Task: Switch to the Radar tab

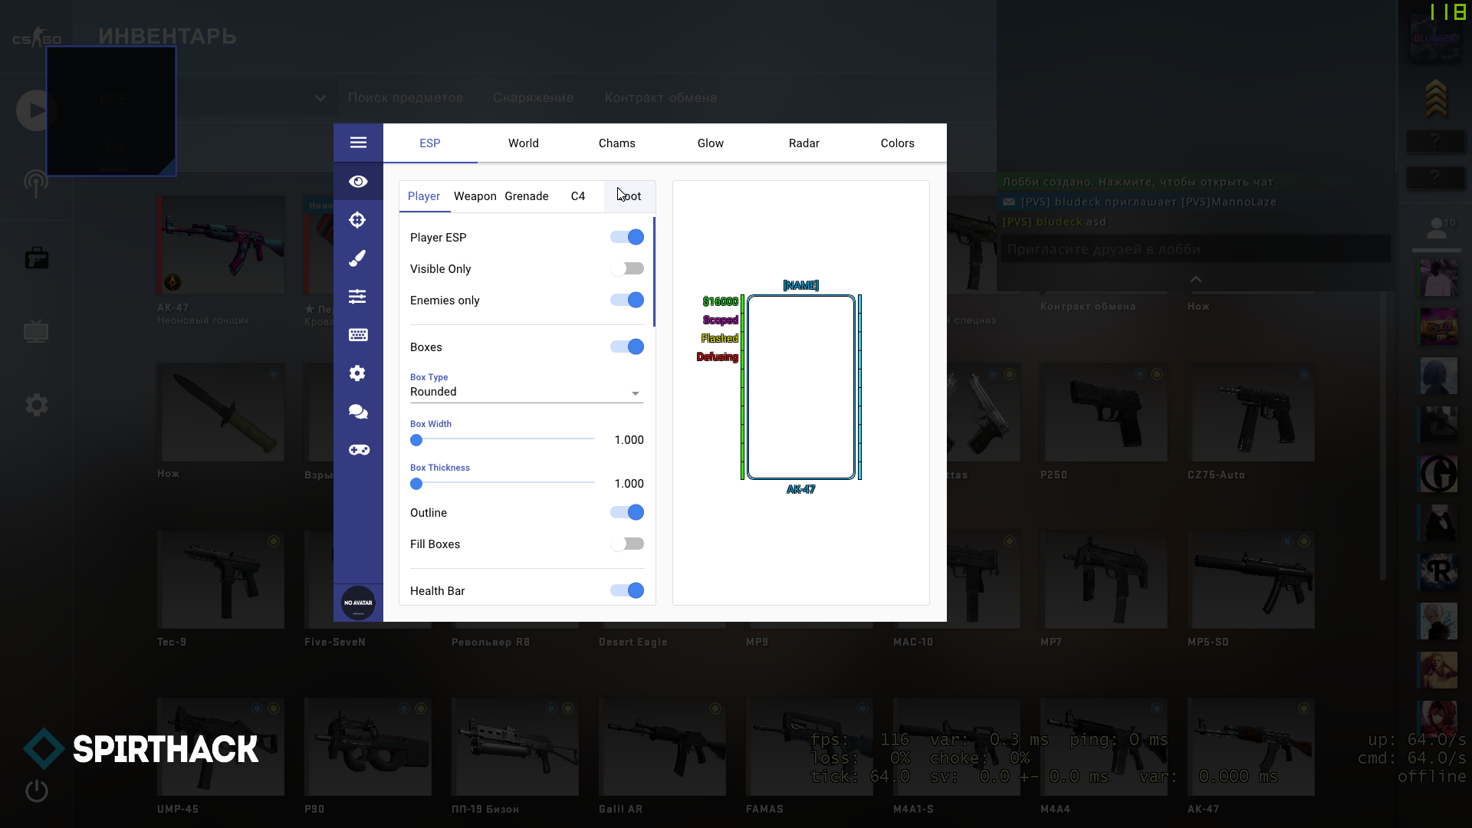Action: [x=804, y=143]
